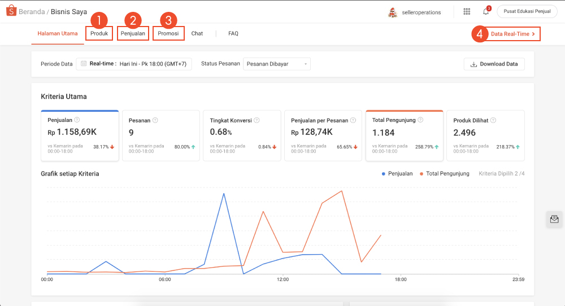Screen dimensions: 565x306
Task: Open the Status Pesanan dropdown
Action: pos(276,64)
